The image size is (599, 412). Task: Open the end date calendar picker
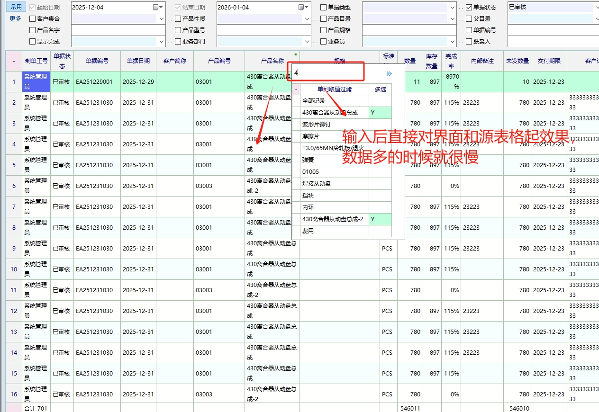pos(301,7)
